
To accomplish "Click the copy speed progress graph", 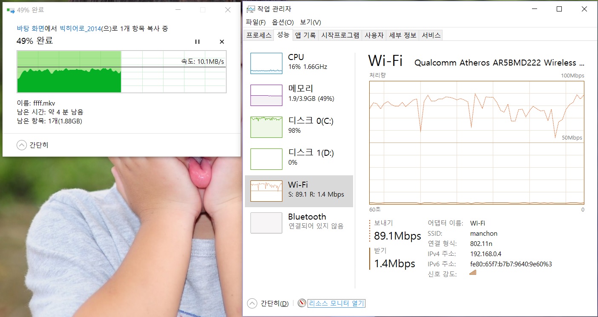I will [121, 71].
